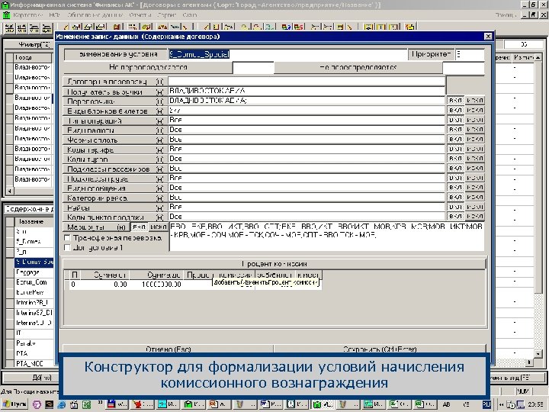
Task: Open the НСИ menu
Action: (55, 15)
